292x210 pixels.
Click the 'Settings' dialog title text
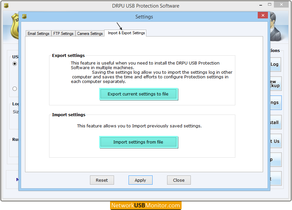(144, 17)
